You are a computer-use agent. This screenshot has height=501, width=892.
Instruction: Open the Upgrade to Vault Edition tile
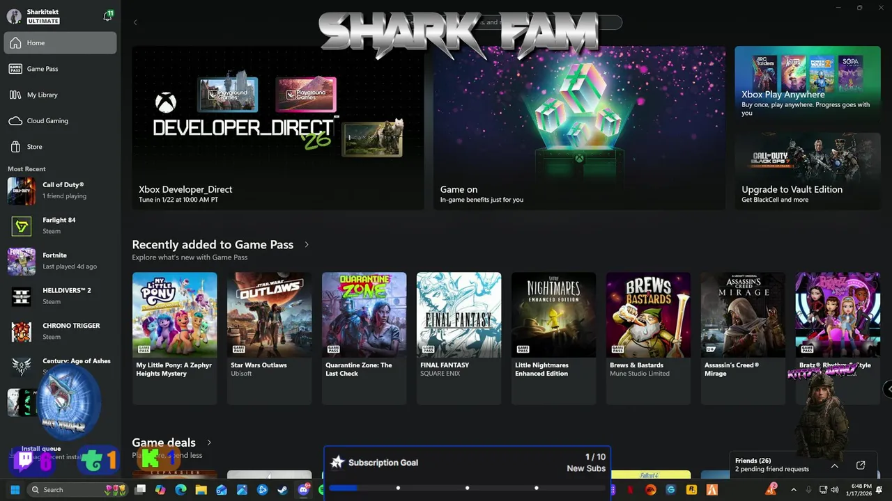point(808,171)
